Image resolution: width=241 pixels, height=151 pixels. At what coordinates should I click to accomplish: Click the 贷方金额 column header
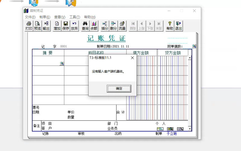pyautogui.click(x=173, y=53)
